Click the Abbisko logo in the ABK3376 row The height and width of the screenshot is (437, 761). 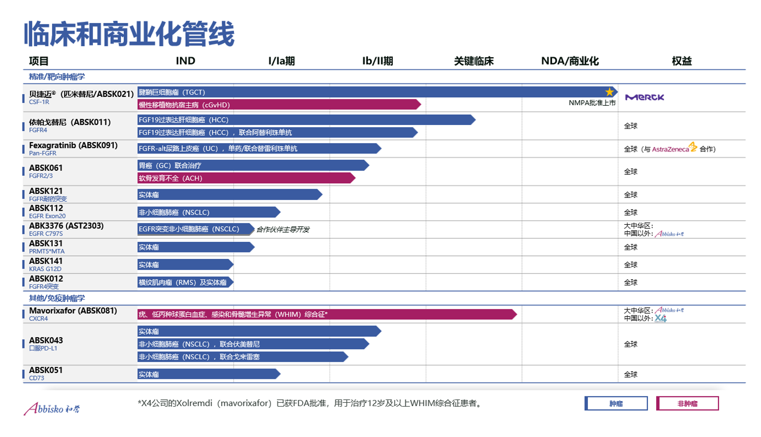click(669, 234)
